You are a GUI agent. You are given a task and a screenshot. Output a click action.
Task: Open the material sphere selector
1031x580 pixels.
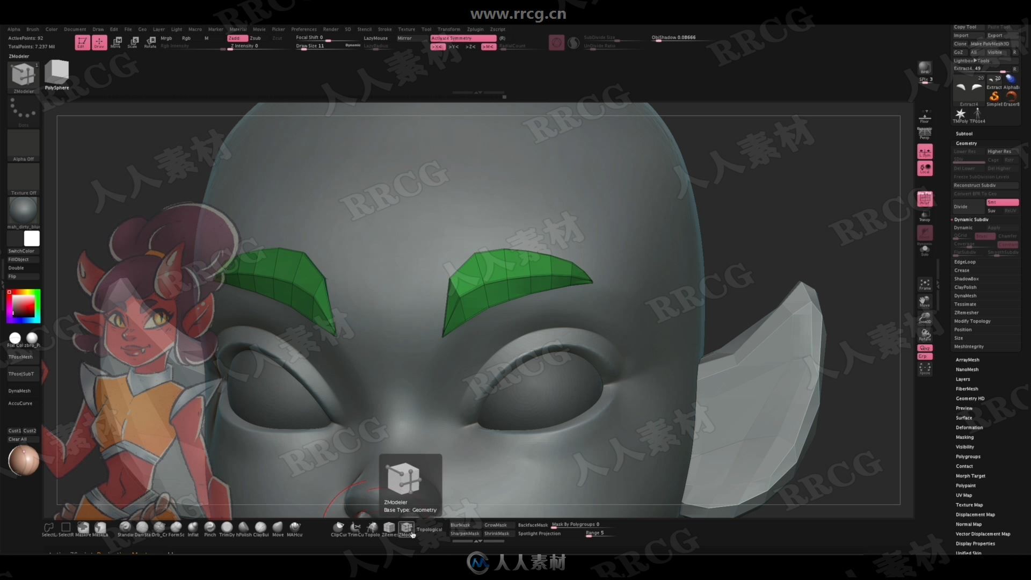pos(23,213)
